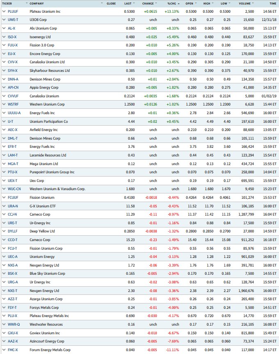This screenshot has height=354, width=279.
Task: Expand the PLUUF row chevron
Action: coord(4,11)
